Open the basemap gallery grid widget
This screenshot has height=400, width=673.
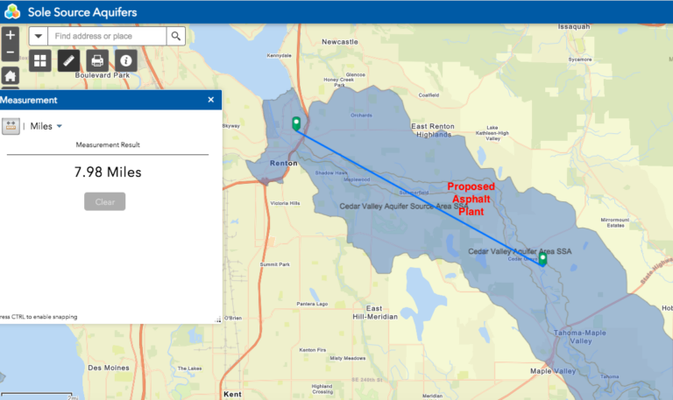(39, 60)
